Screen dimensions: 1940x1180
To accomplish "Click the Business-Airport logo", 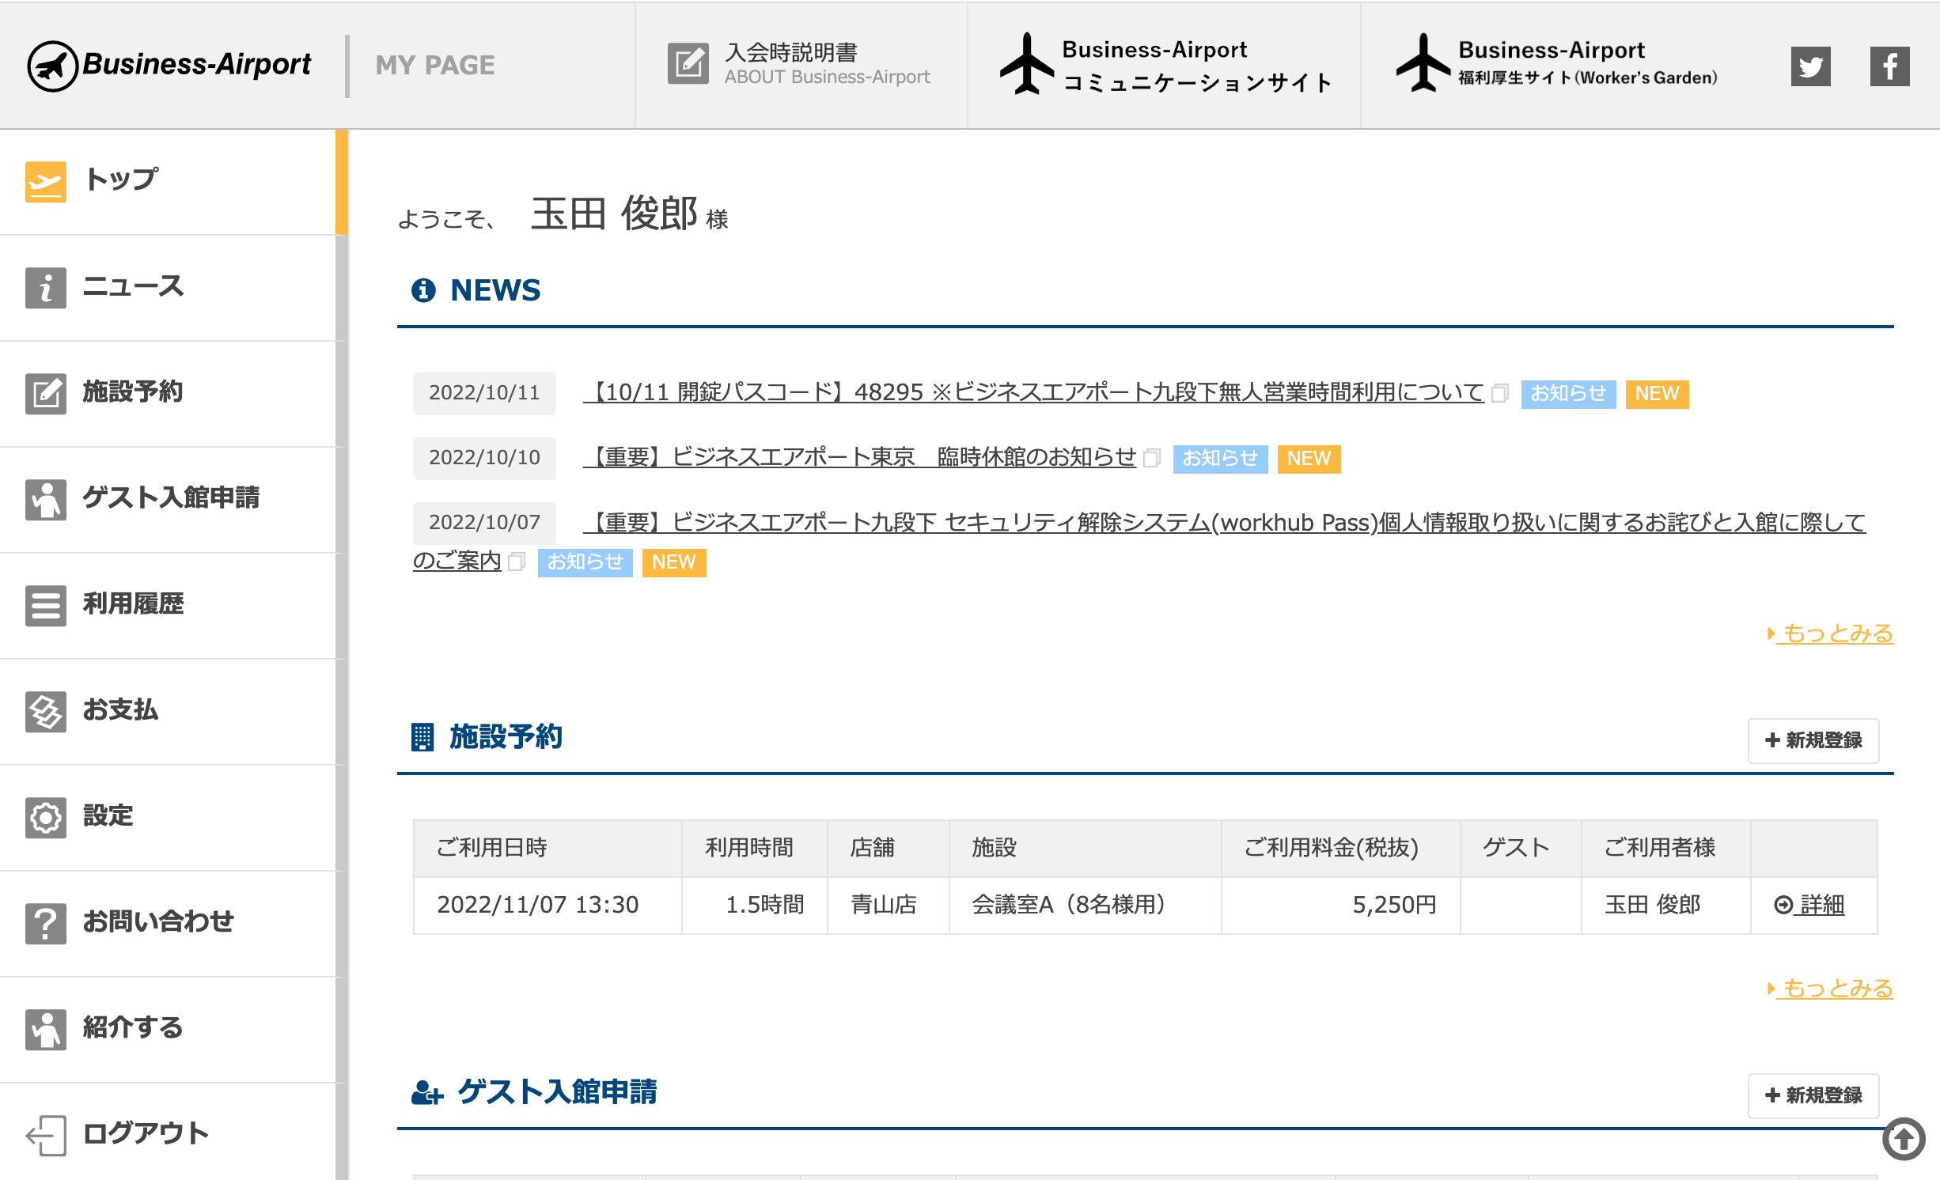I will (169, 66).
